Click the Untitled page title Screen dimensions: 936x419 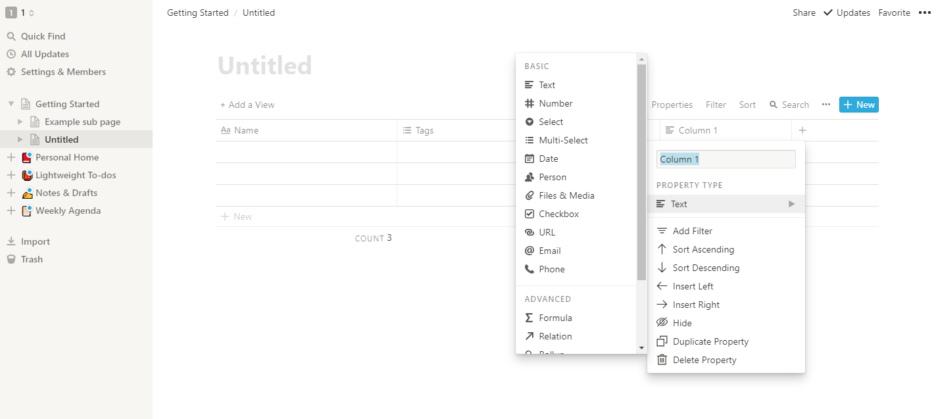(264, 66)
